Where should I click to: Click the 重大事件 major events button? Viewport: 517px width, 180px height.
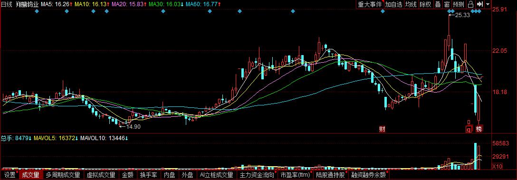click(370, 4)
